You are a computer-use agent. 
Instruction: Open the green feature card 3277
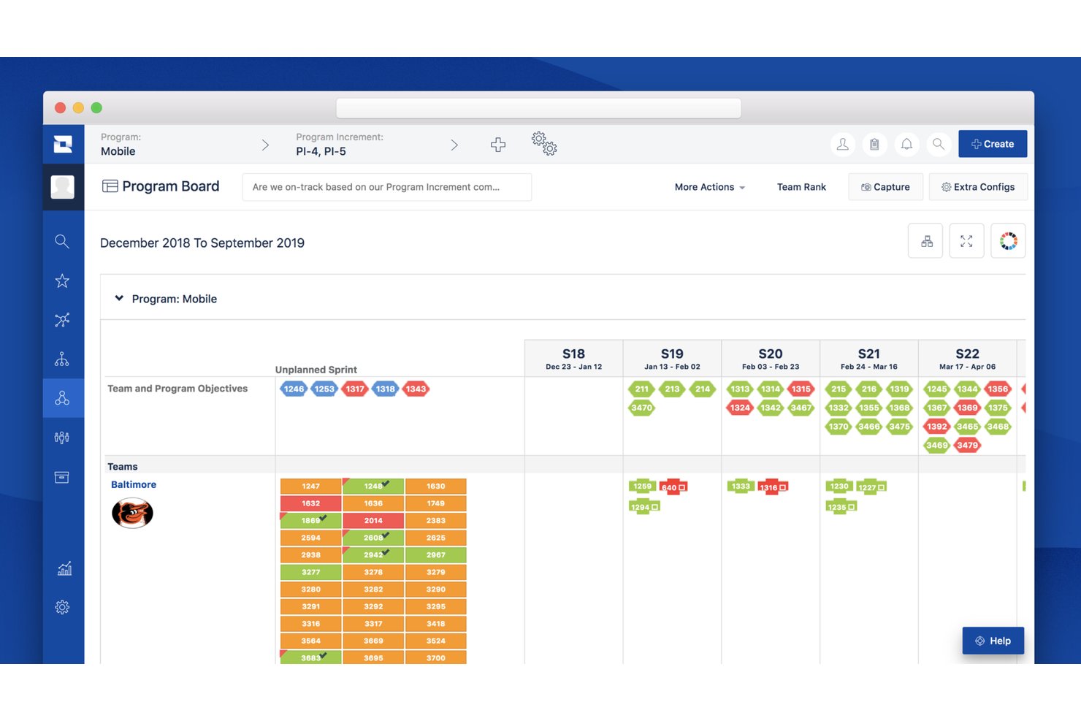point(310,572)
